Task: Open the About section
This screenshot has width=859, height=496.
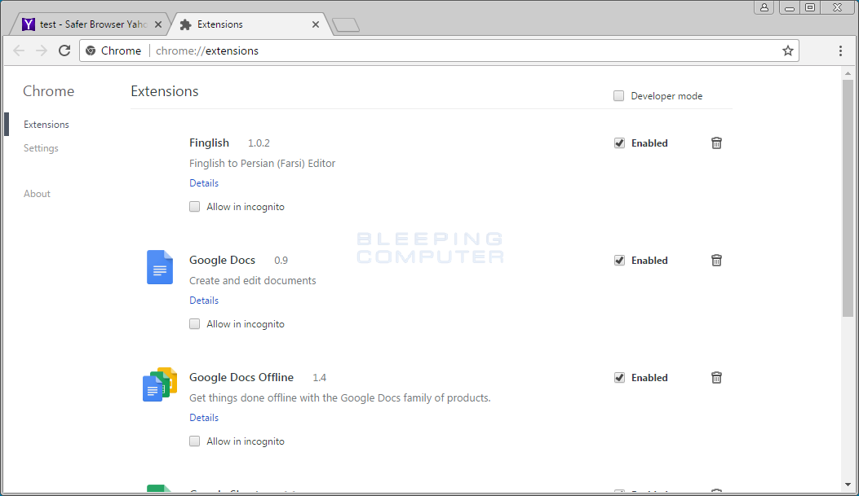Action: [x=37, y=193]
